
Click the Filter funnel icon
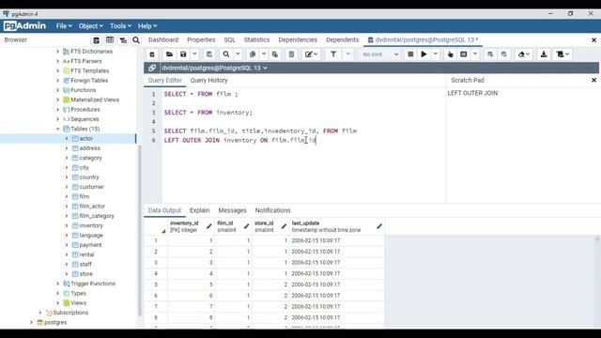[333, 54]
